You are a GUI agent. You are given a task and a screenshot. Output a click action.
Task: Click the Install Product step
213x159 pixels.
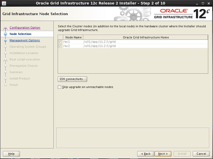click(x=20, y=78)
